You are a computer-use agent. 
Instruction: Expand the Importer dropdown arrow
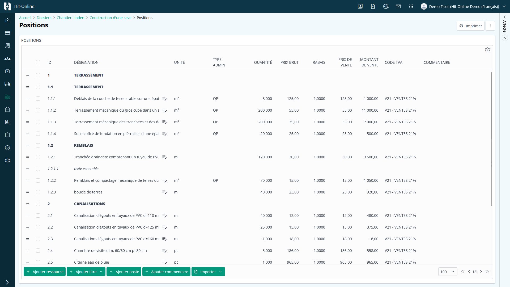point(220,272)
